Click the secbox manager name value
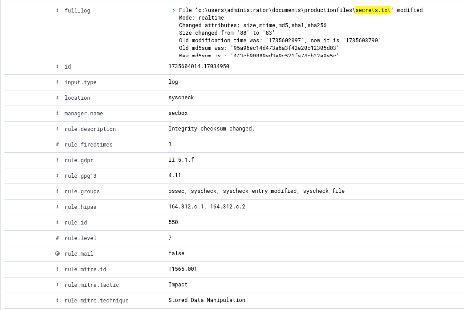The width and height of the screenshot is (464, 310). pos(178,113)
